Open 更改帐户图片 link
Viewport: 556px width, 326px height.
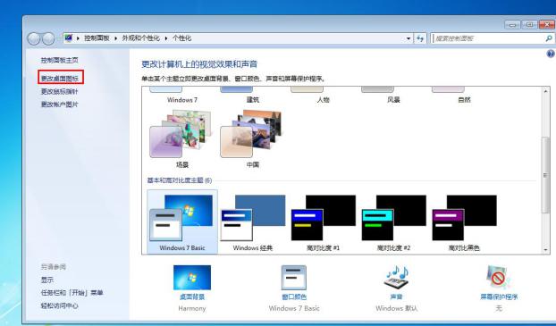tap(59, 104)
